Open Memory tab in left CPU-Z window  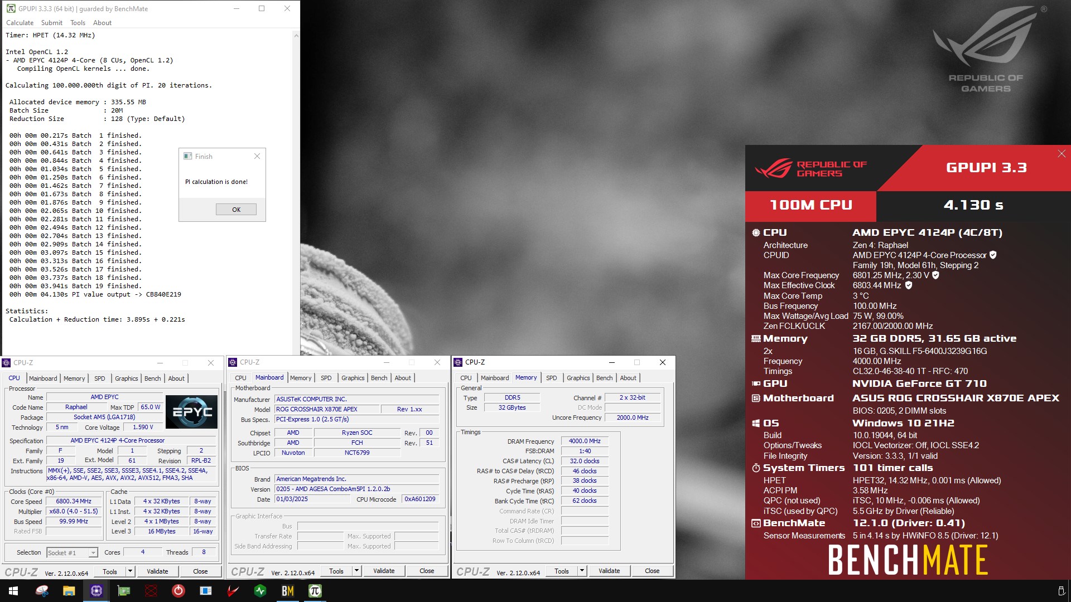pos(74,378)
